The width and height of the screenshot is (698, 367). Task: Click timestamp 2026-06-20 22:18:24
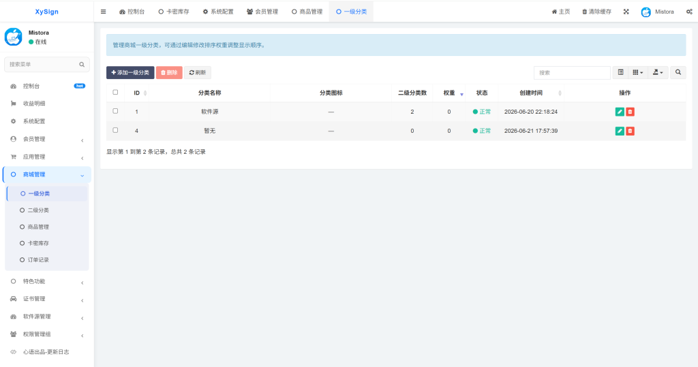[530, 112]
